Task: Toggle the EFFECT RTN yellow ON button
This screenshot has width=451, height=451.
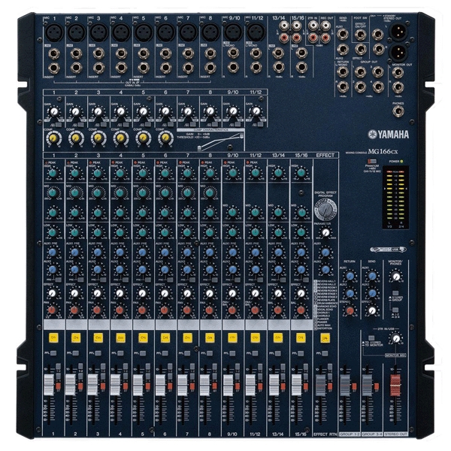Action: [x=325, y=337]
